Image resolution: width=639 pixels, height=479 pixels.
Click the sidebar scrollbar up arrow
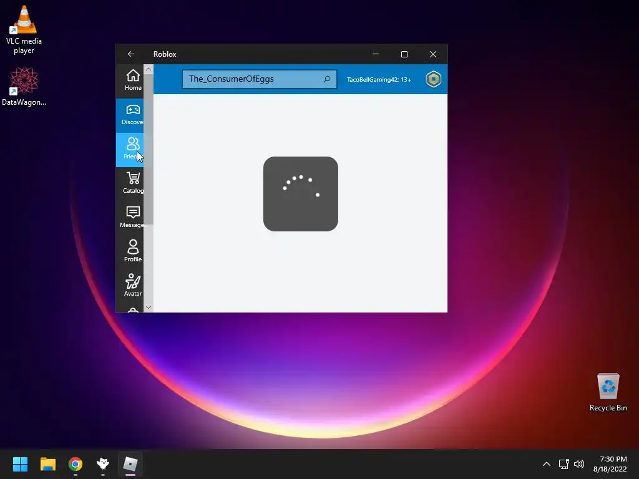(149, 69)
